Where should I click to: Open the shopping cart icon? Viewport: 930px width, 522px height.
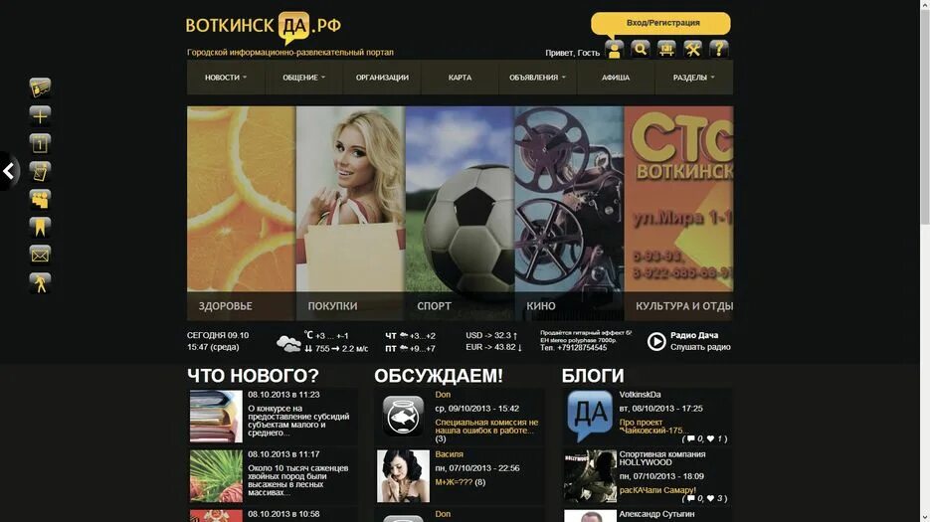pyautogui.click(x=666, y=50)
